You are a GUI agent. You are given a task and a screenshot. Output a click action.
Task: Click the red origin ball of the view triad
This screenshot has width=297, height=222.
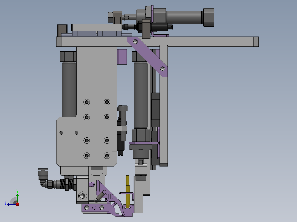(17, 204)
